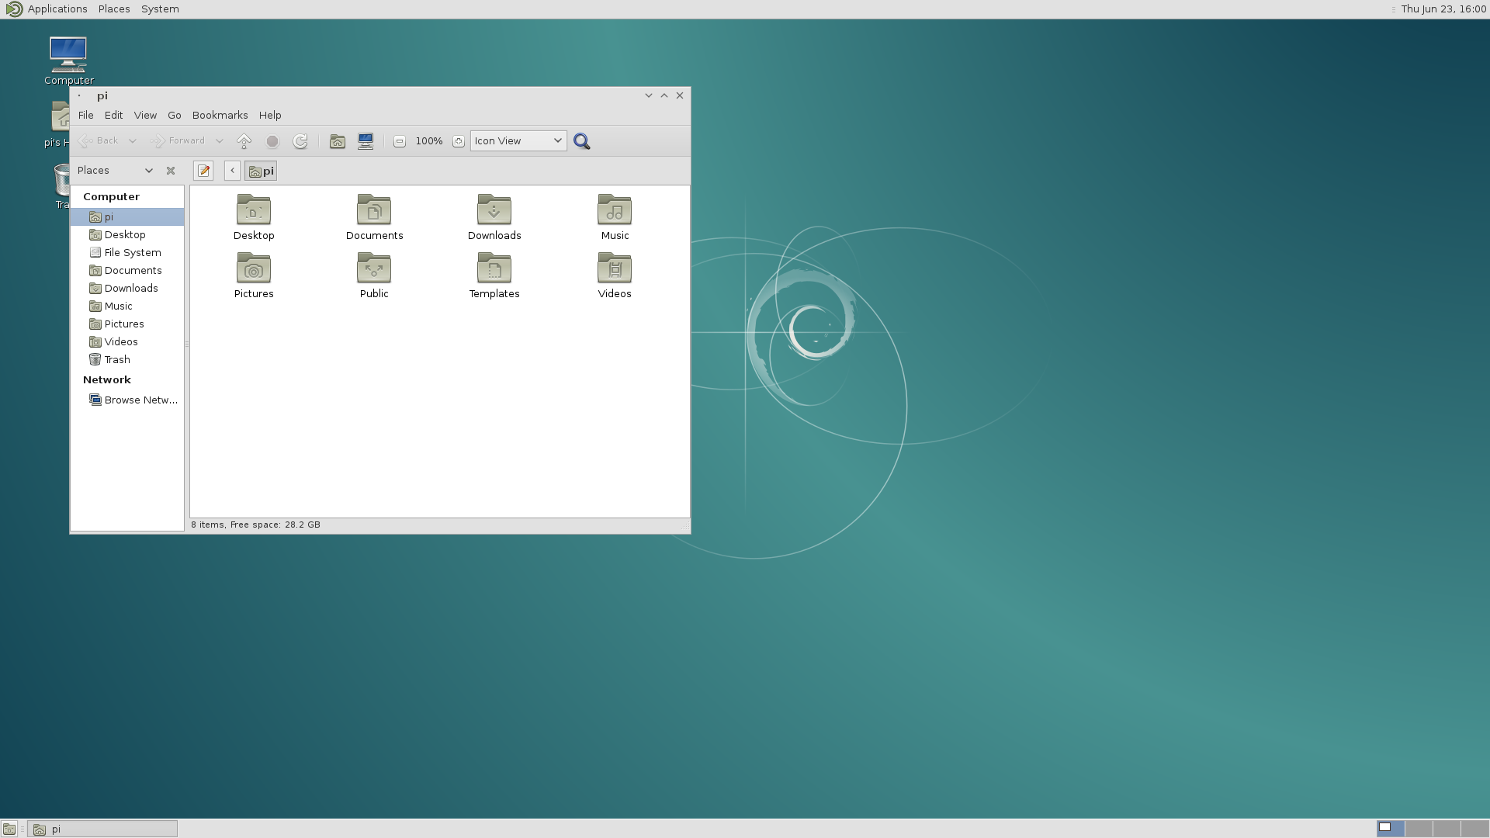Open the Edit menu
The width and height of the screenshot is (1490, 838).
tap(113, 116)
